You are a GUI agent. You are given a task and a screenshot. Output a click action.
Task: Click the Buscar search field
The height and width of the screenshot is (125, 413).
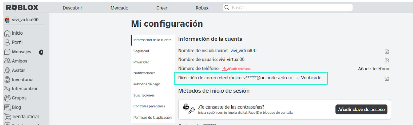288,7
